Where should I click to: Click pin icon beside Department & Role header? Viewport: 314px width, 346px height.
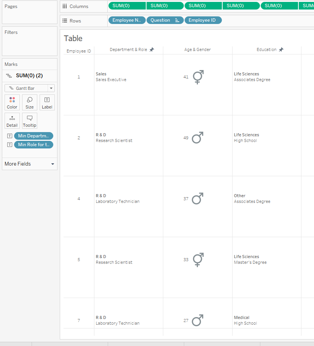(x=152, y=50)
